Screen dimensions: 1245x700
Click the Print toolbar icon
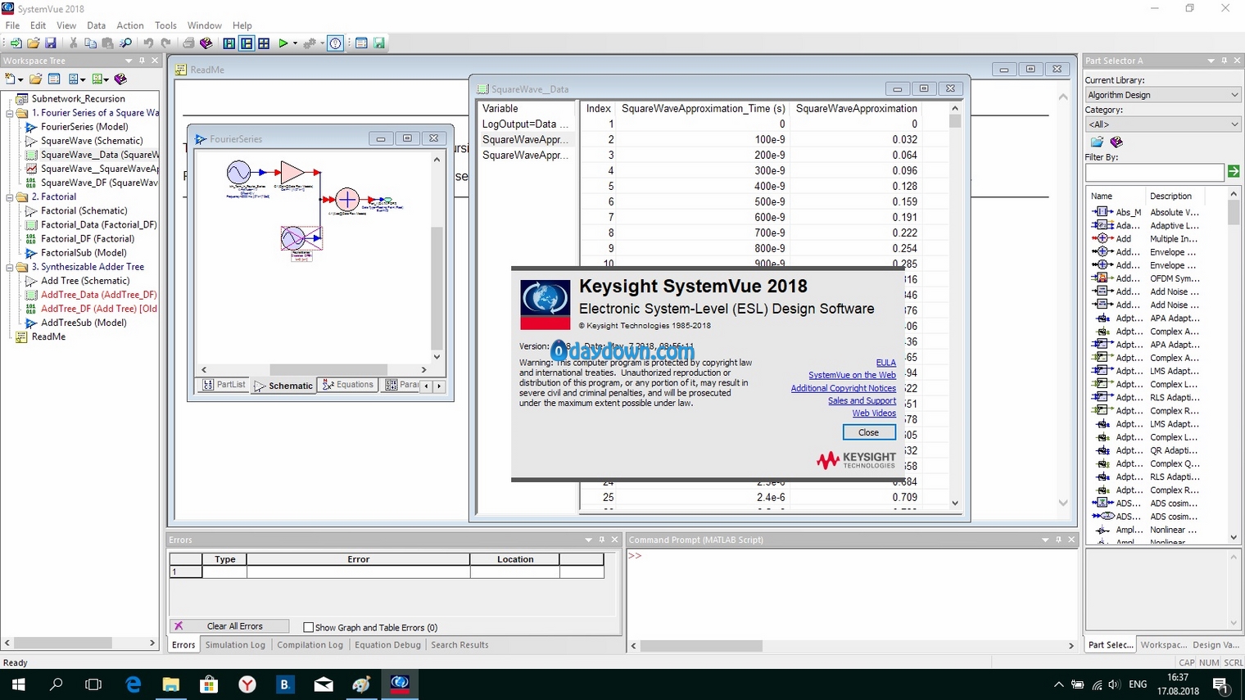188,43
